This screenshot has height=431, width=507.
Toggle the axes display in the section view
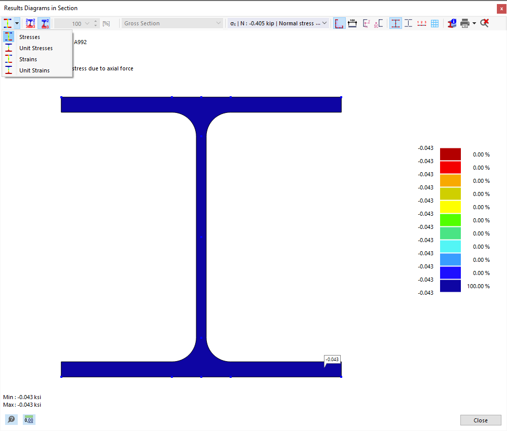pos(367,23)
